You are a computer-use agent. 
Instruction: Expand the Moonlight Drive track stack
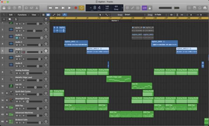tap(7, 100)
